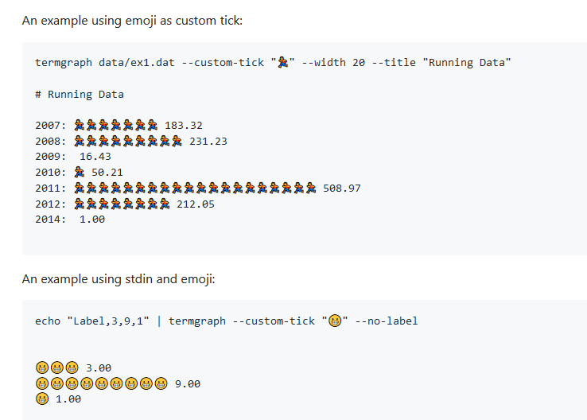Click 'An example using emoji as custom tick' text
This screenshot has height=420, width=587.
[133, 21]
